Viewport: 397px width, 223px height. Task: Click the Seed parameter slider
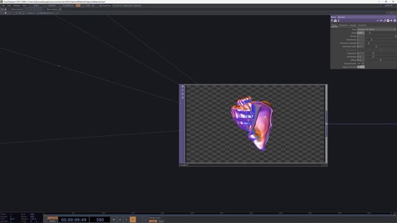[380, 33]
